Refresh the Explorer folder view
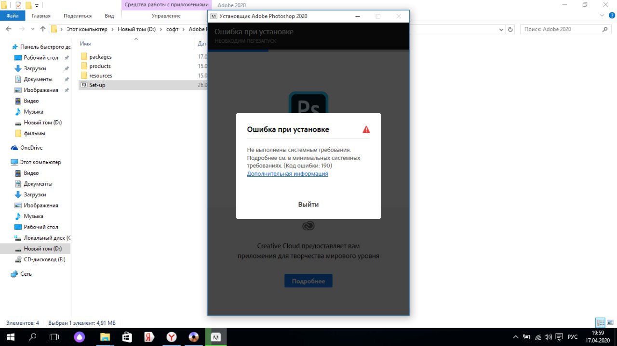The height and width of the screenshot is (346, 617). [510, 29]
